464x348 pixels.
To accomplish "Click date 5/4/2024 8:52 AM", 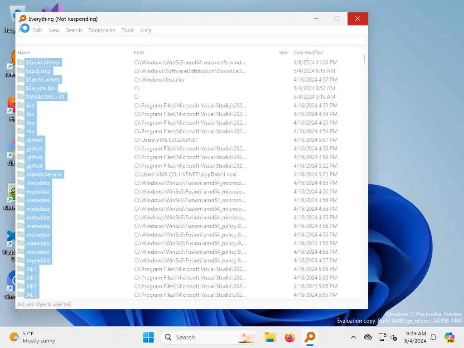I will tap(314, 88).
